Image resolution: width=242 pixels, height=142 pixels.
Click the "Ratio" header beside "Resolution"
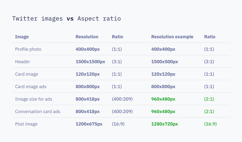pos(117,37)
